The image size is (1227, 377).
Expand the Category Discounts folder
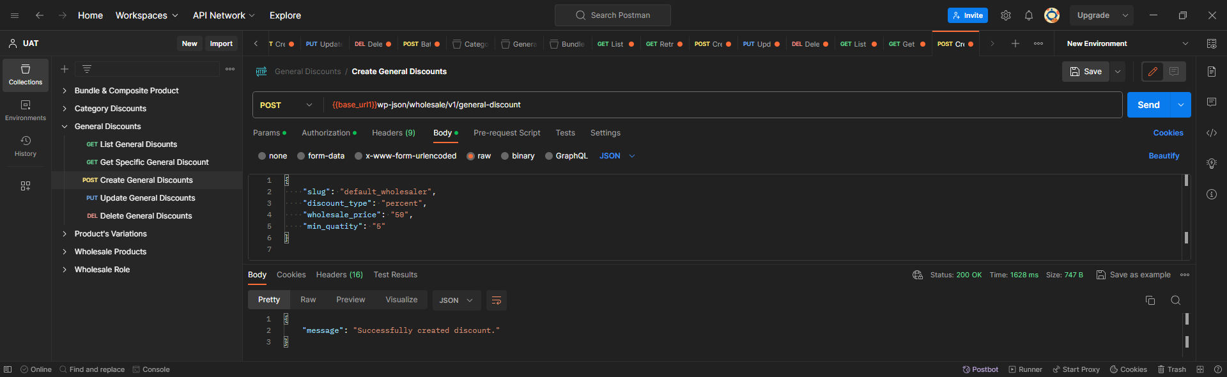click(x=65, y=109)
